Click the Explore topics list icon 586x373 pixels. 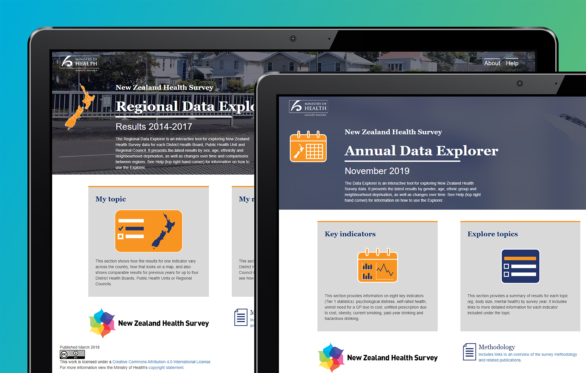tap(520, 266)
